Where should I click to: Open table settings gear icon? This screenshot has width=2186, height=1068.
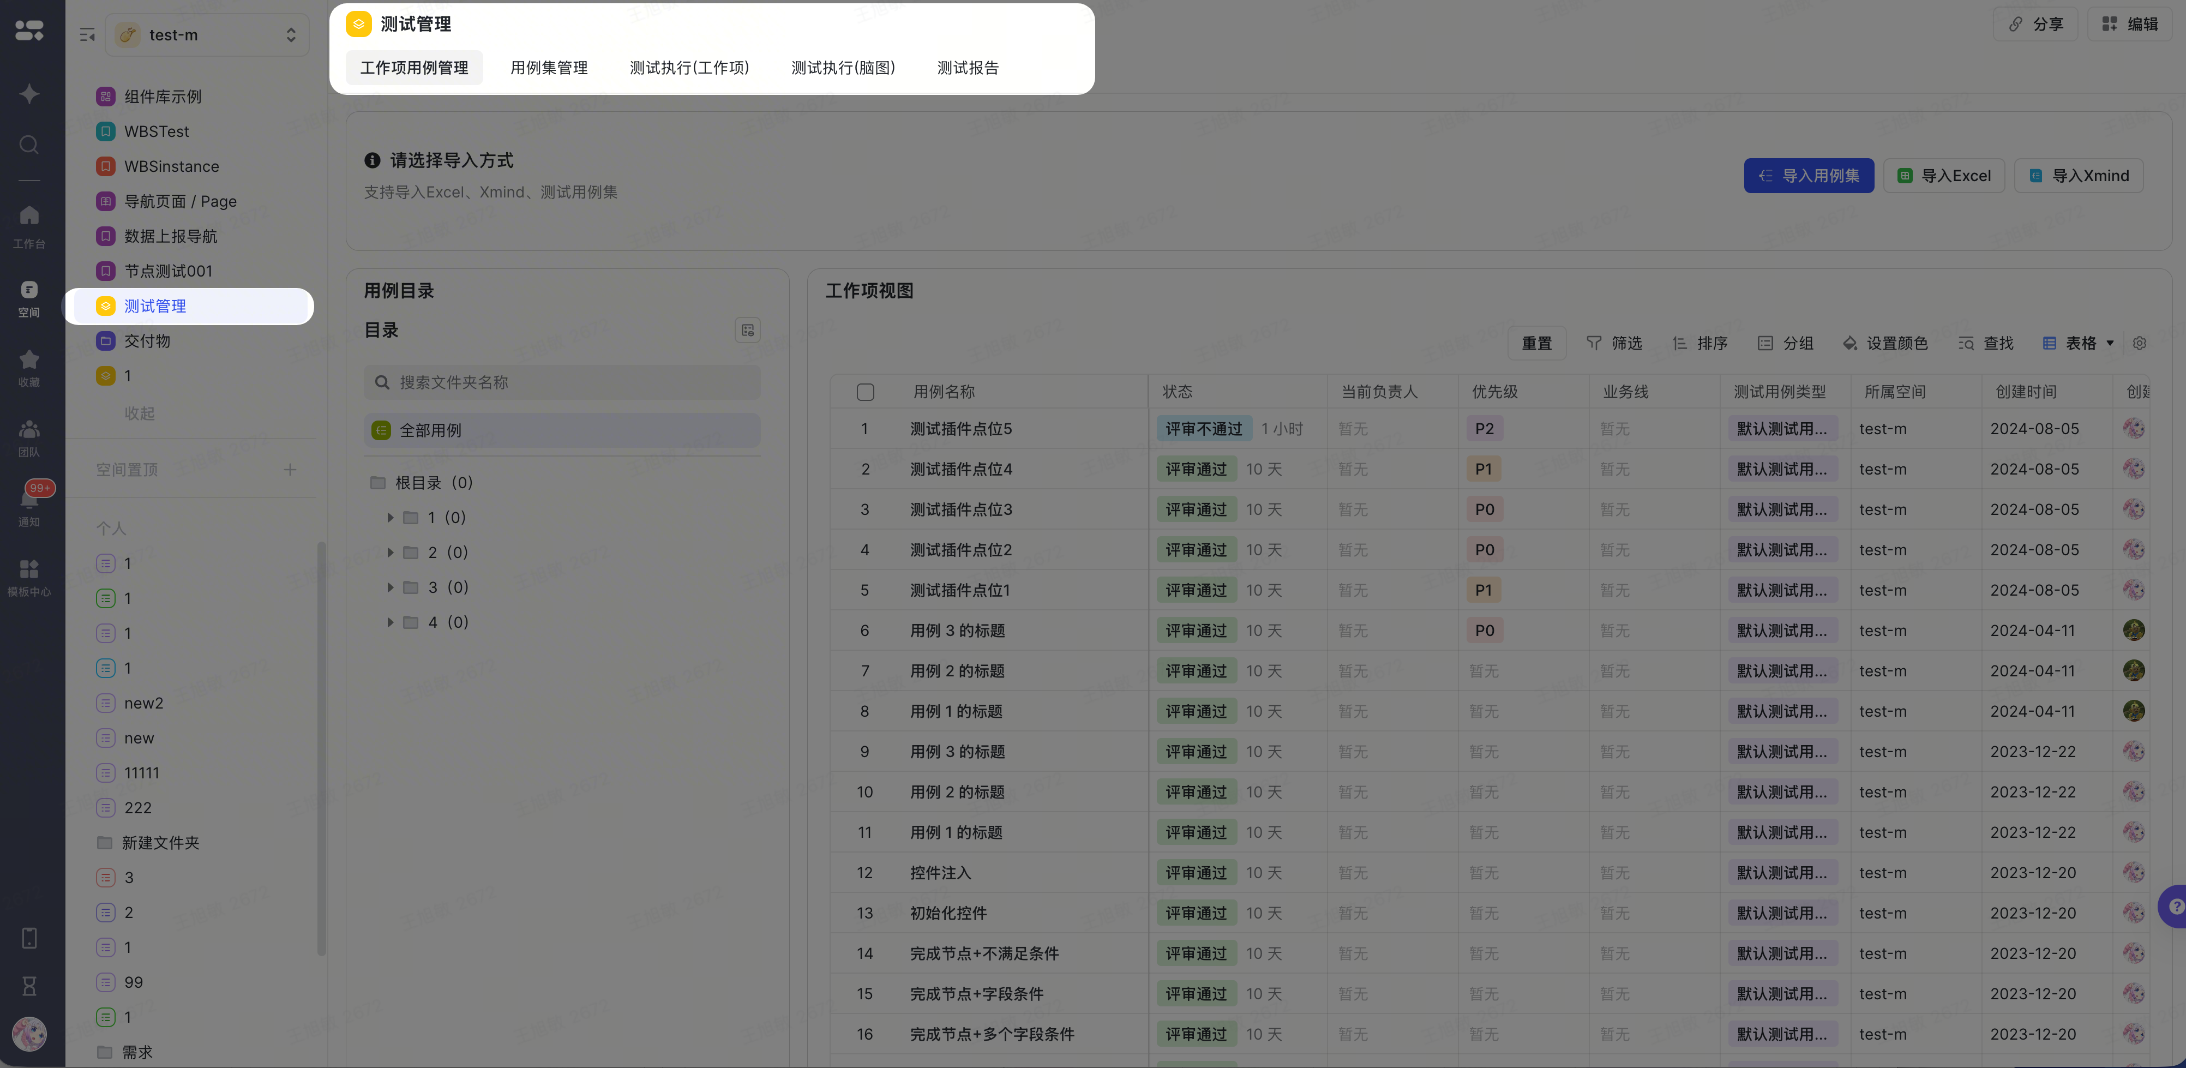pos(2139,343)
